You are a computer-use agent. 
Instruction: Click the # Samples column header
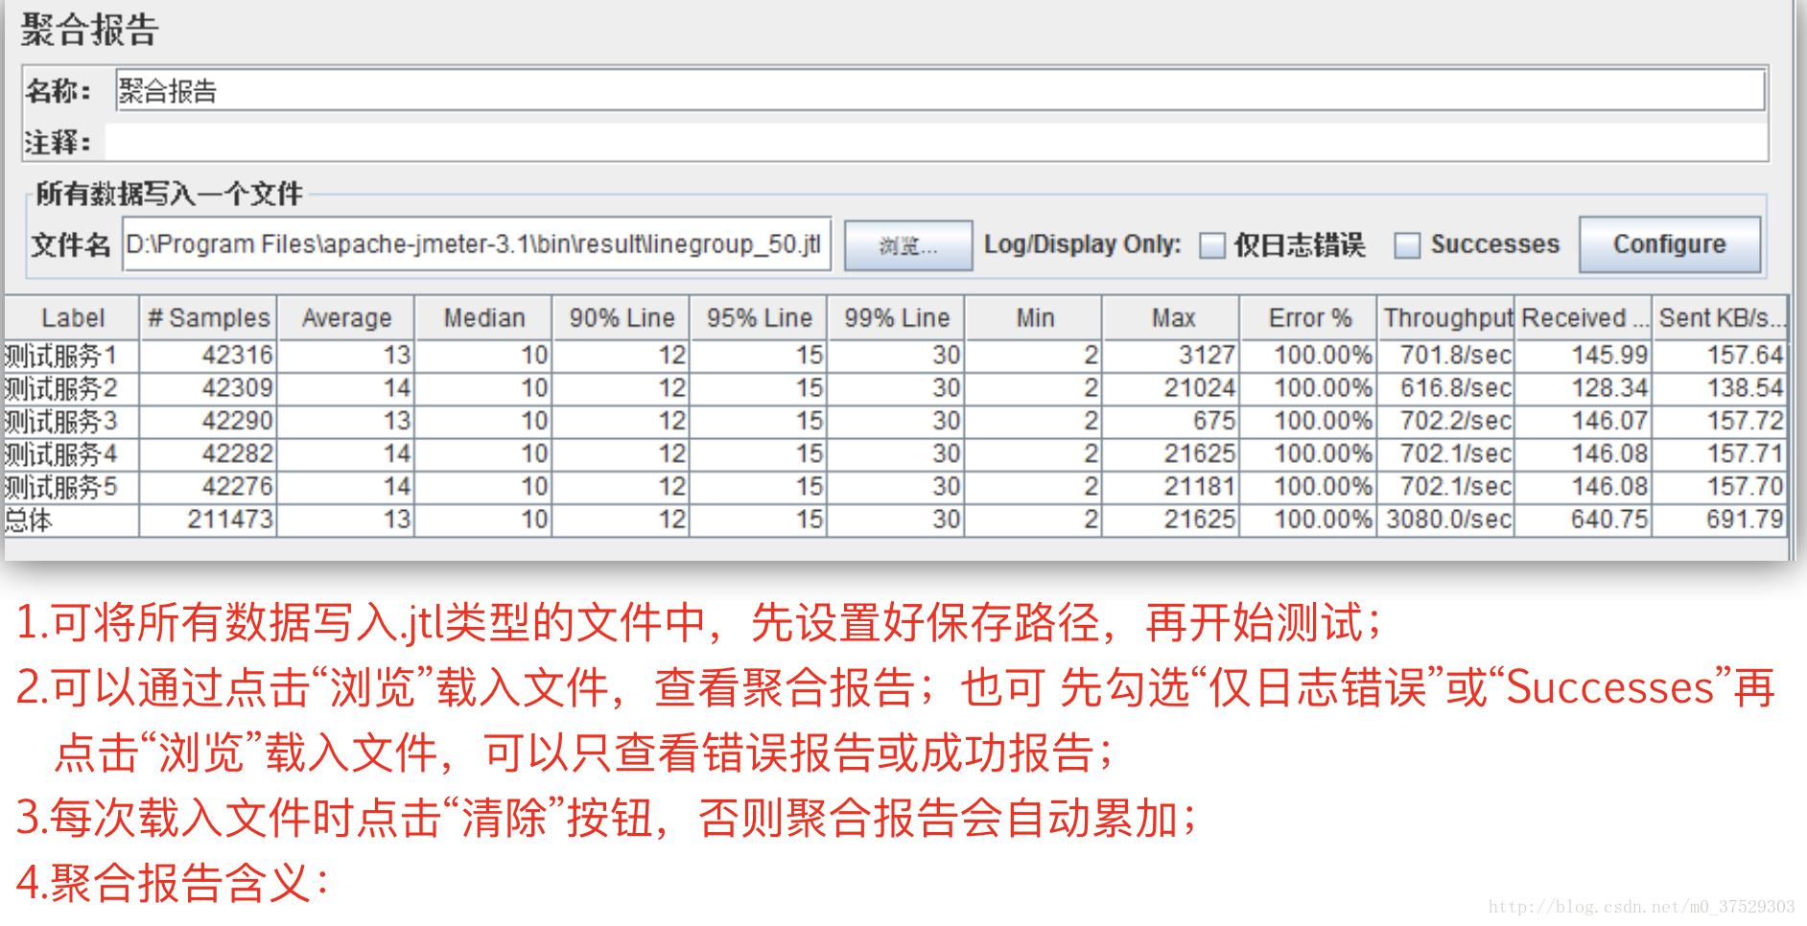click(206, 316)
